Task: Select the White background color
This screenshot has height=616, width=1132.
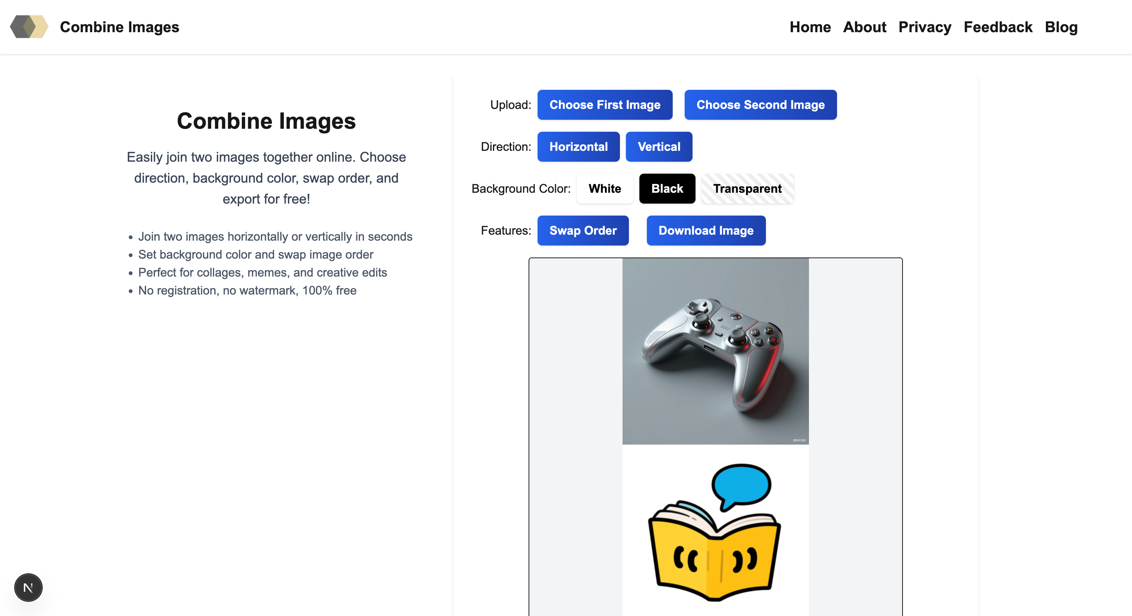Action: pyautogui.click(x=604, y=189)
